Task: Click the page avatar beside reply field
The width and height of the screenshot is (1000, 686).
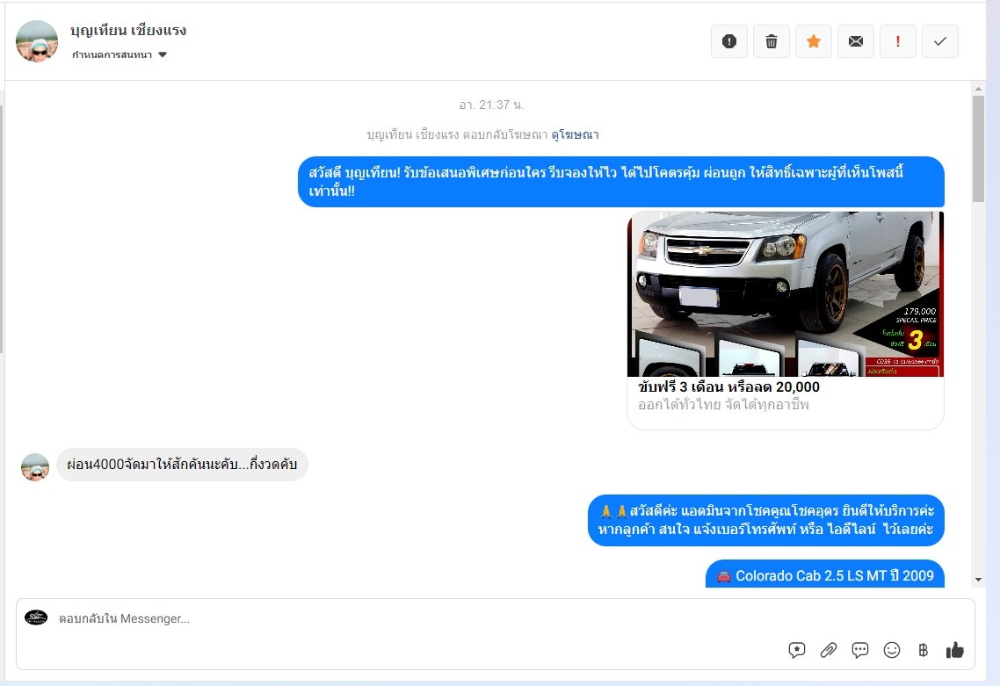Action: (x=36, y=617)
